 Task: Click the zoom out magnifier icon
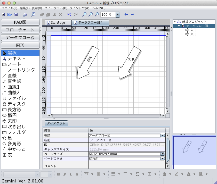point(97,14)
